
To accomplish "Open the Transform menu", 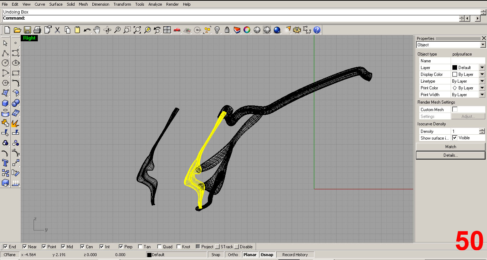I will [122, 4].
